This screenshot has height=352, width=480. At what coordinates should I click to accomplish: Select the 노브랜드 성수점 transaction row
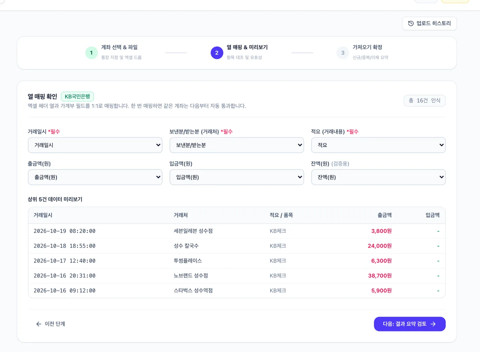[237, 276]
